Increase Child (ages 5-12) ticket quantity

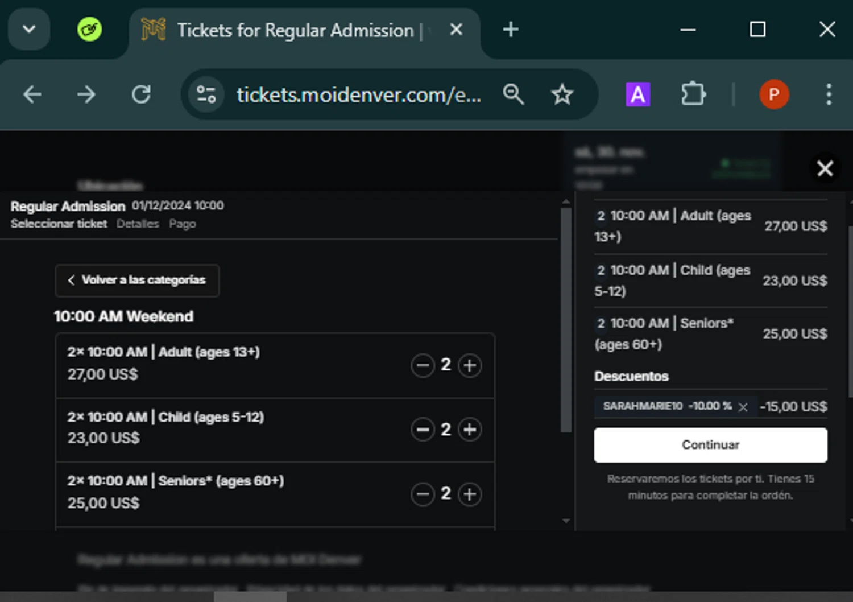[x=470, y=430]
